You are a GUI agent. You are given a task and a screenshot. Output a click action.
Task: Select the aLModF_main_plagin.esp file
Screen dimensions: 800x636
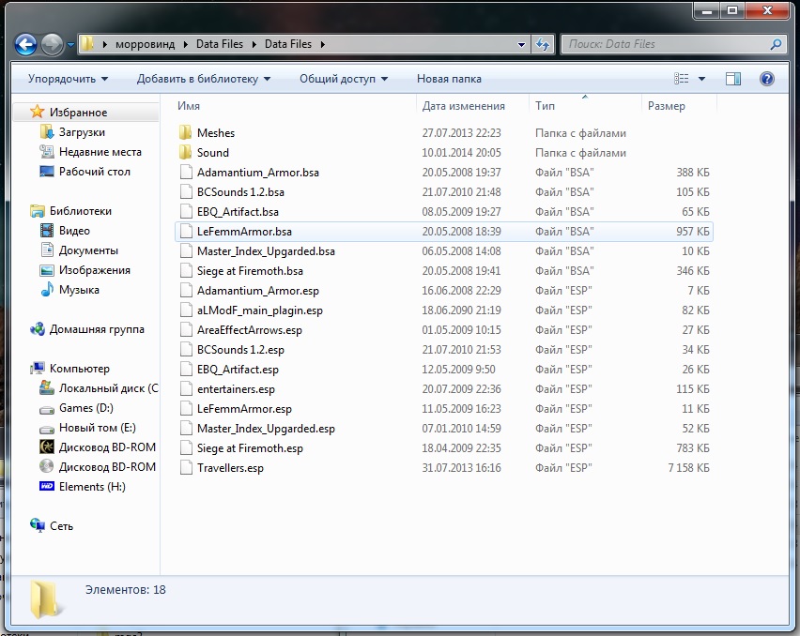tap(443, 310)
